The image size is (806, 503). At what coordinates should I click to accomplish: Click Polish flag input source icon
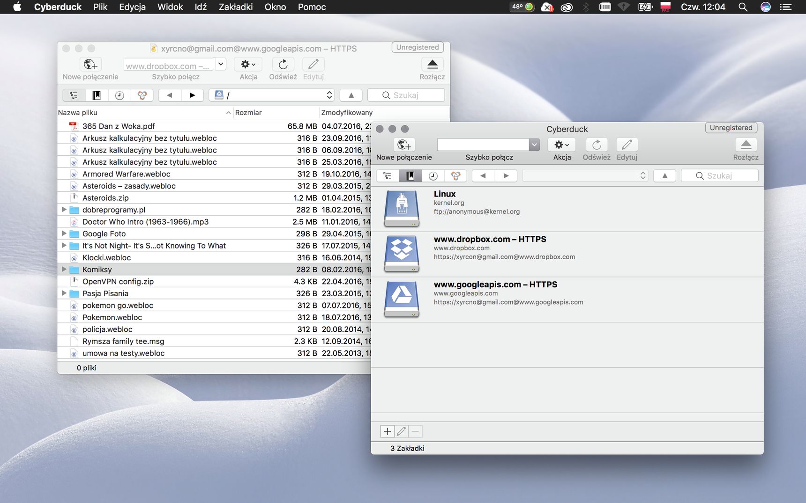click(665, 7)
